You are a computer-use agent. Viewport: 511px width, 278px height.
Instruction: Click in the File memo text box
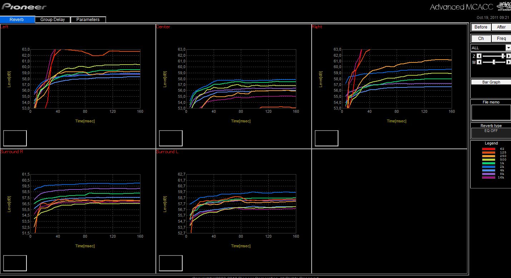pos(491,113)
